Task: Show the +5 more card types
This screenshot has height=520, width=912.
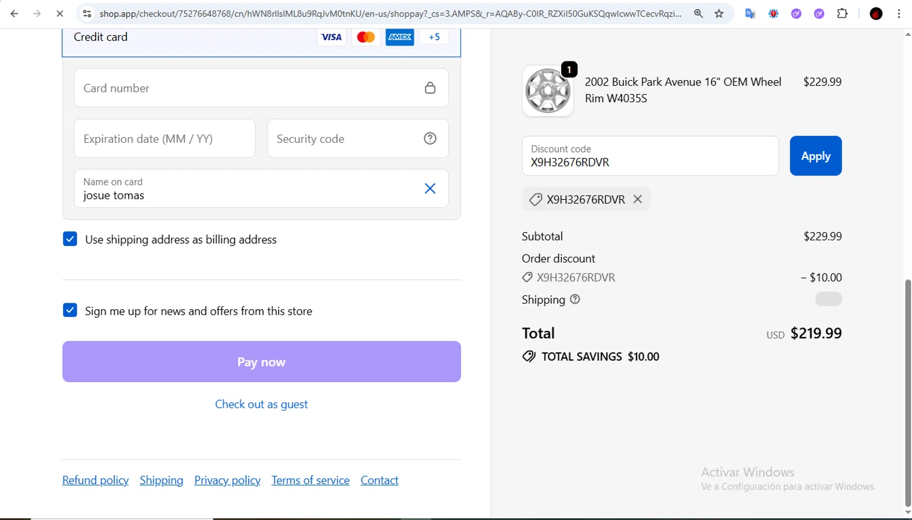Action: click(434, 37)
